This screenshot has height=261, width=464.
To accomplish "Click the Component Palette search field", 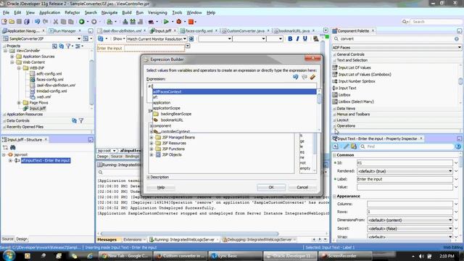I will [397, 38].
